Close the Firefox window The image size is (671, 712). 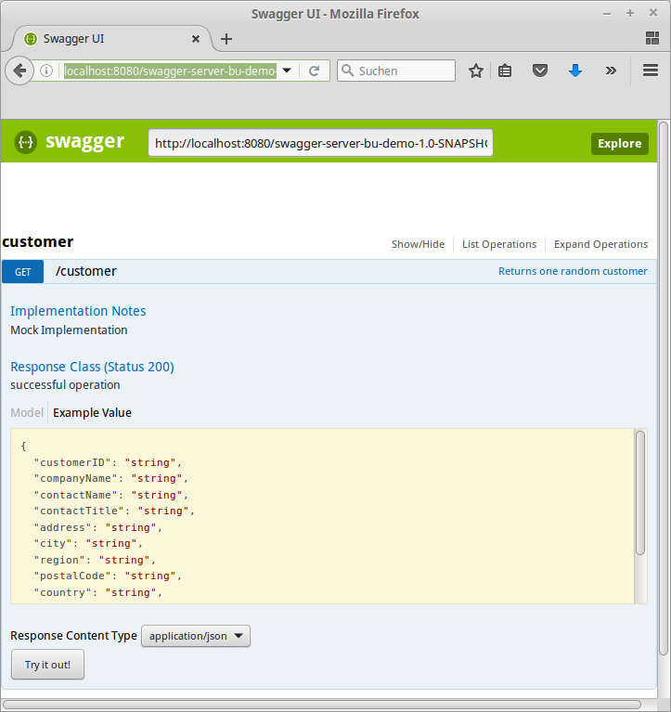(653, 13)
